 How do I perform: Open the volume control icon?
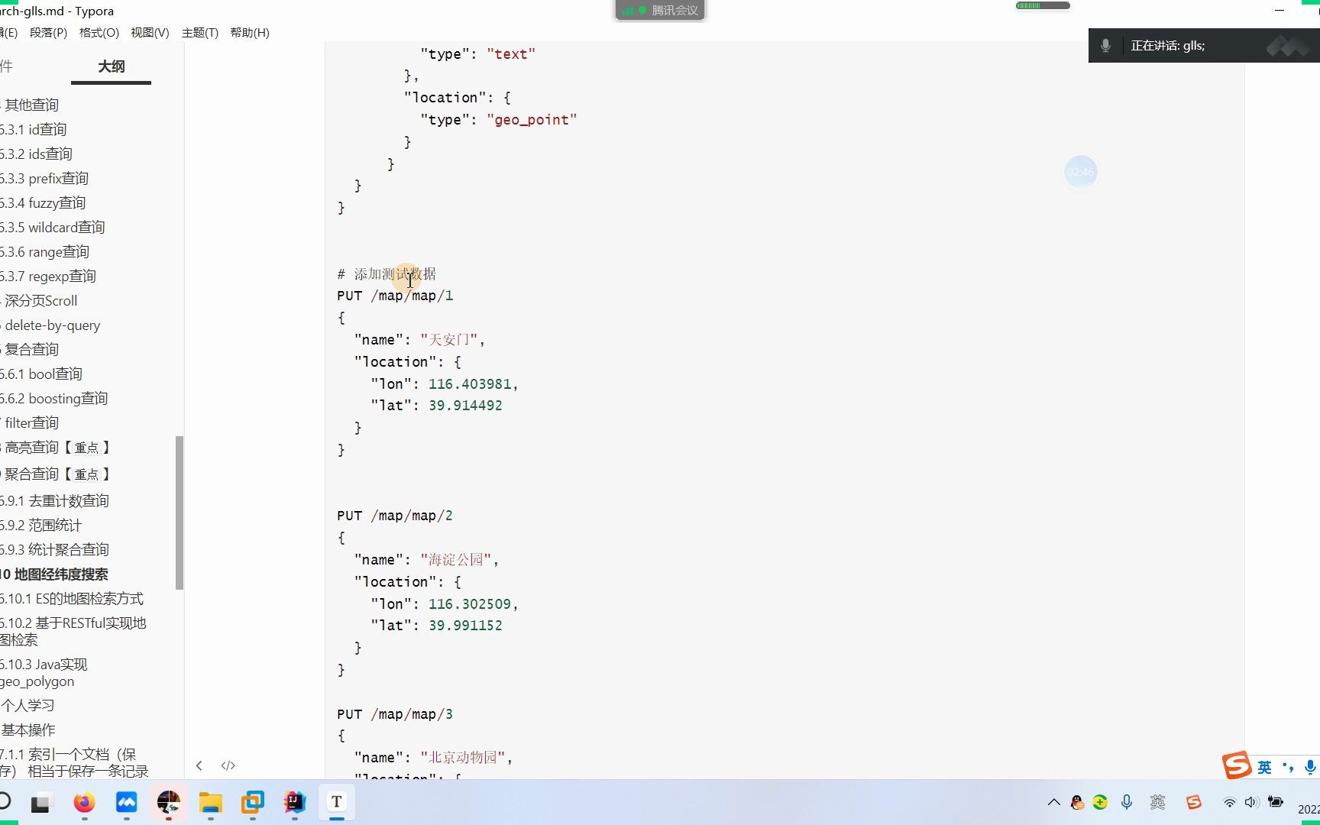click(x=1251, y=802)
